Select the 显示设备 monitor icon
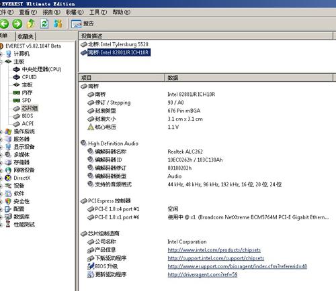The image size is (336, 291). pos(9,147)
